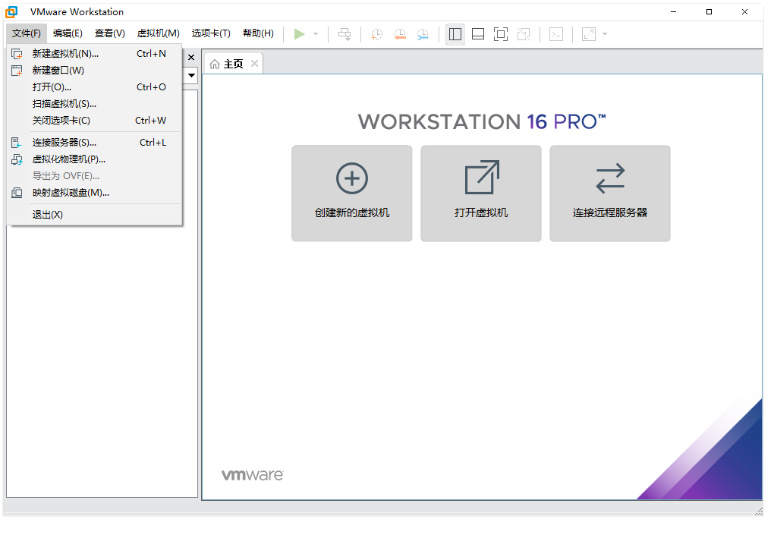Choose 连接服务器(S) in the file menu

click(64, 143)
